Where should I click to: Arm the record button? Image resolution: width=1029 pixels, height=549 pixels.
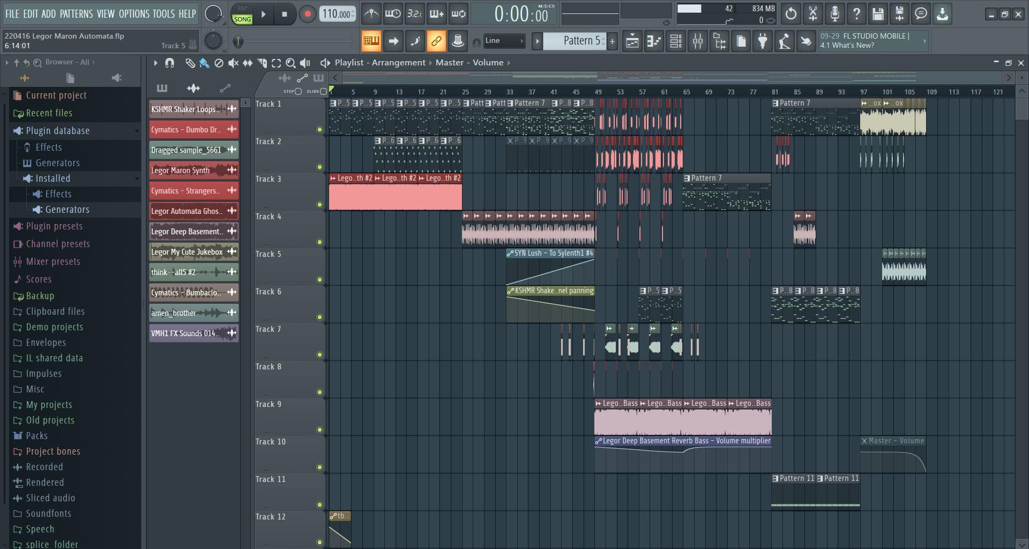click(x=307, y=14)
